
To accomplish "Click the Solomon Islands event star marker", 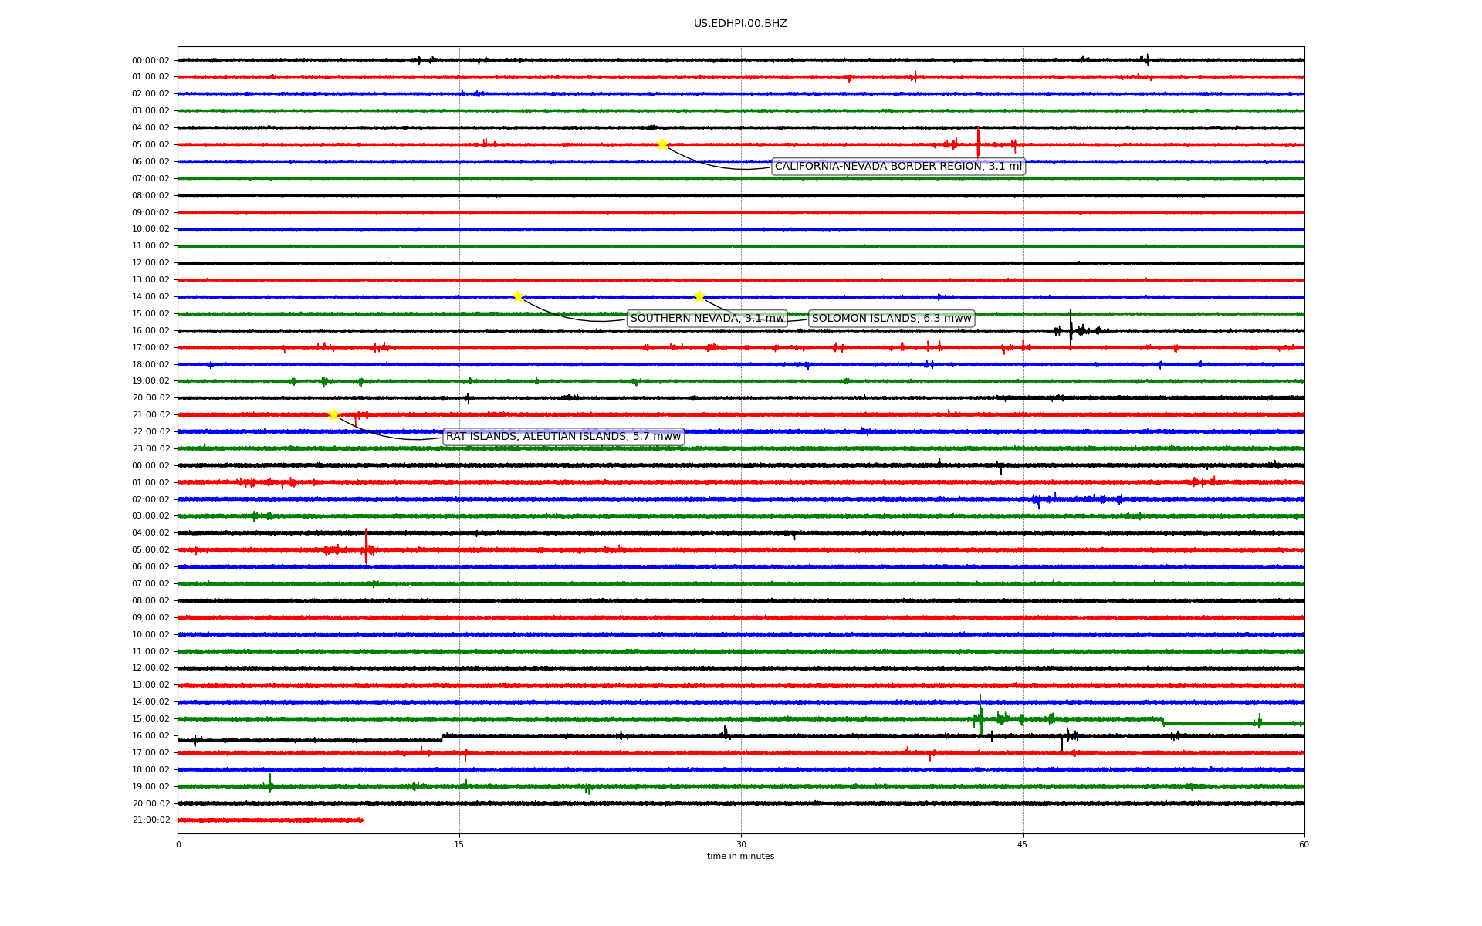I will pyautogui.click(x=699, y=296).
